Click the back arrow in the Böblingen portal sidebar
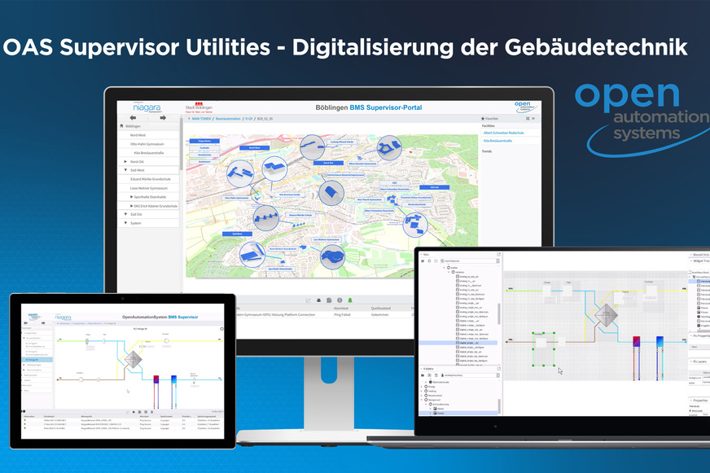 134,118
